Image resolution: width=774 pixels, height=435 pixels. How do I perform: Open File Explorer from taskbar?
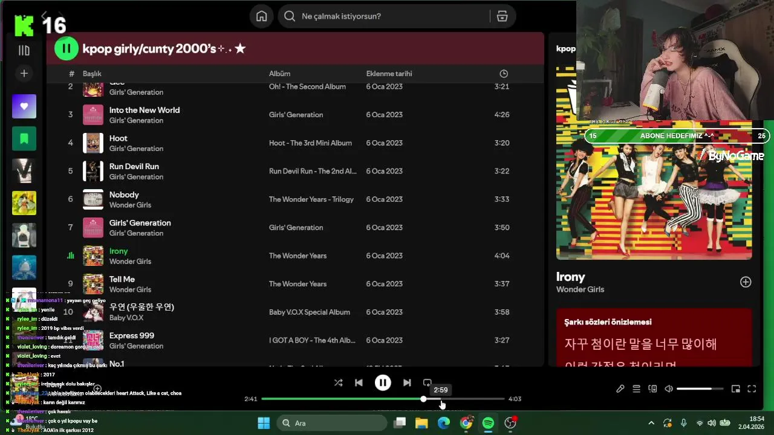(421, 423)
